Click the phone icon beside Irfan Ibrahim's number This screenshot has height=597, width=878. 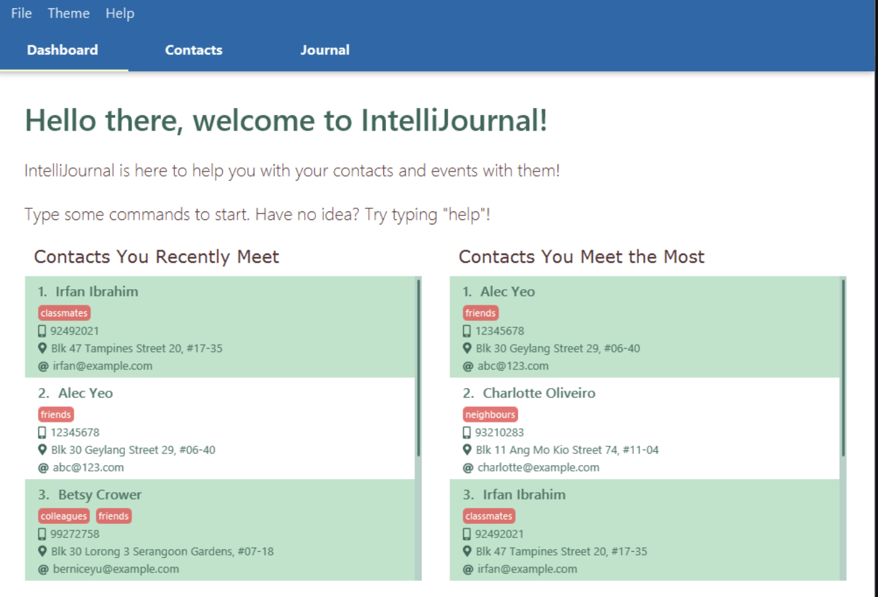(x=41, y=331)
